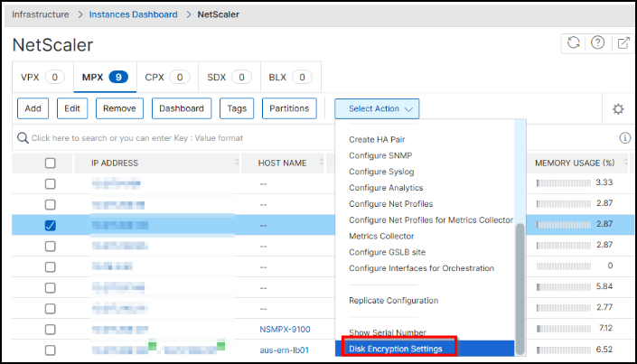This screenshot has height=364, width=637.
Task: Click the Dashboard button
Action: pos(181,108)
